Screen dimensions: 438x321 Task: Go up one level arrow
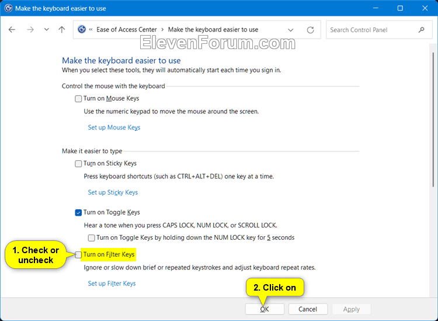[x=62, y=30]
